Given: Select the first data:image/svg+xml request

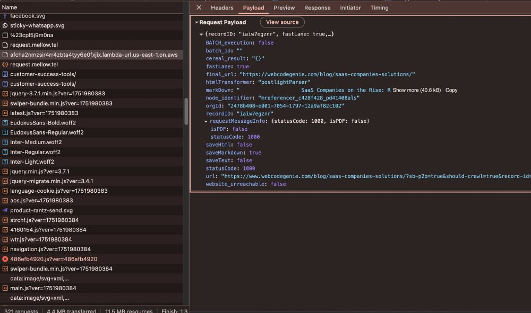Looking at the screenshot, I should (x=91, y=279).
